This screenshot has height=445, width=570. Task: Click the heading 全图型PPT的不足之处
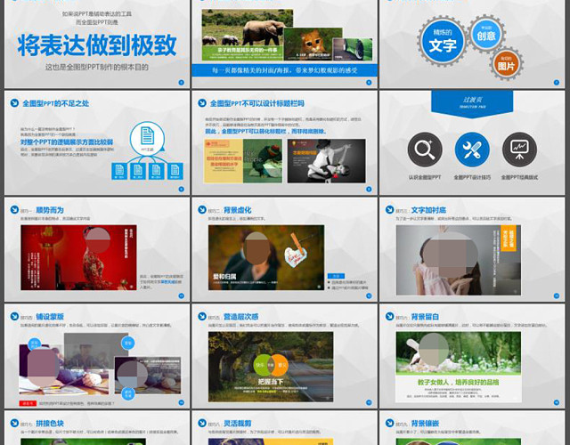(x=55, y=103)
